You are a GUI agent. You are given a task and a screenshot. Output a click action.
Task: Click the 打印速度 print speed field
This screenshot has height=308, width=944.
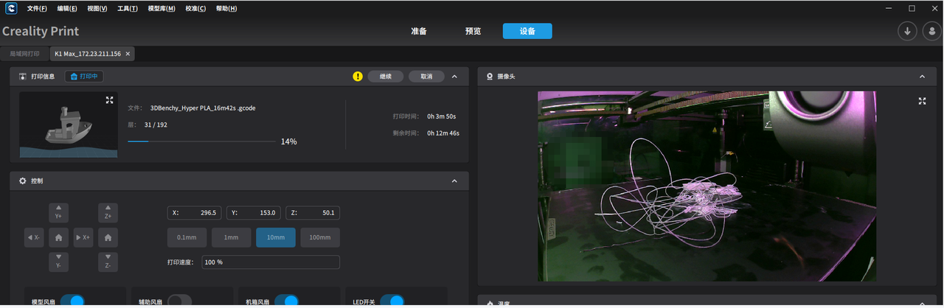[271, 262]
